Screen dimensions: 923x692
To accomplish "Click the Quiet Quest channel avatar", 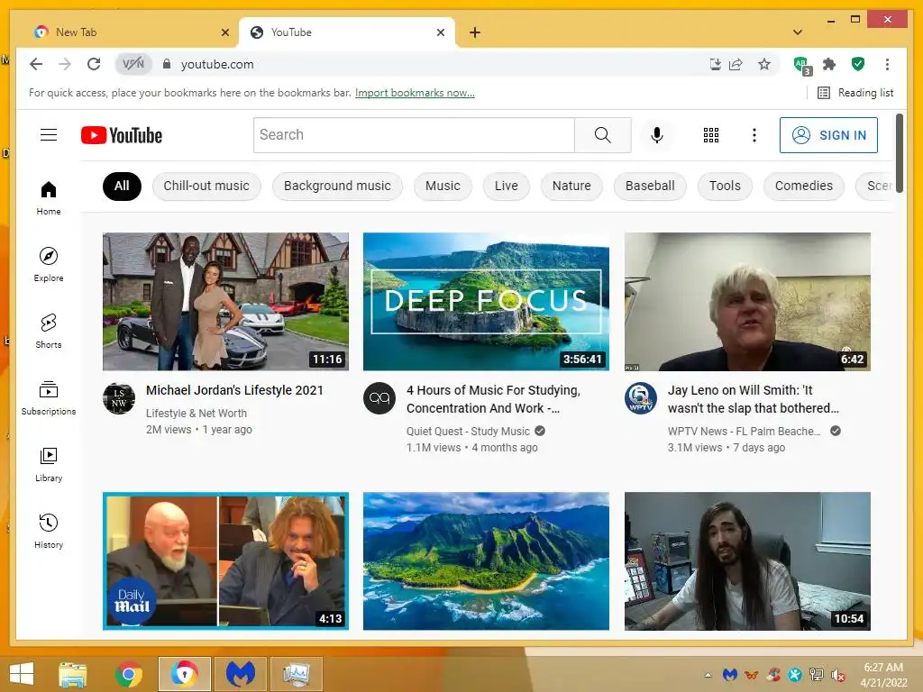I will click(x=379, y=398).
